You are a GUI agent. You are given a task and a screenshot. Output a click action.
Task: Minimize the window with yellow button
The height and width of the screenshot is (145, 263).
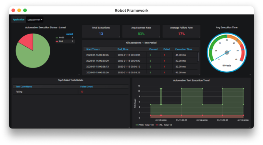[x=19, y=10]
